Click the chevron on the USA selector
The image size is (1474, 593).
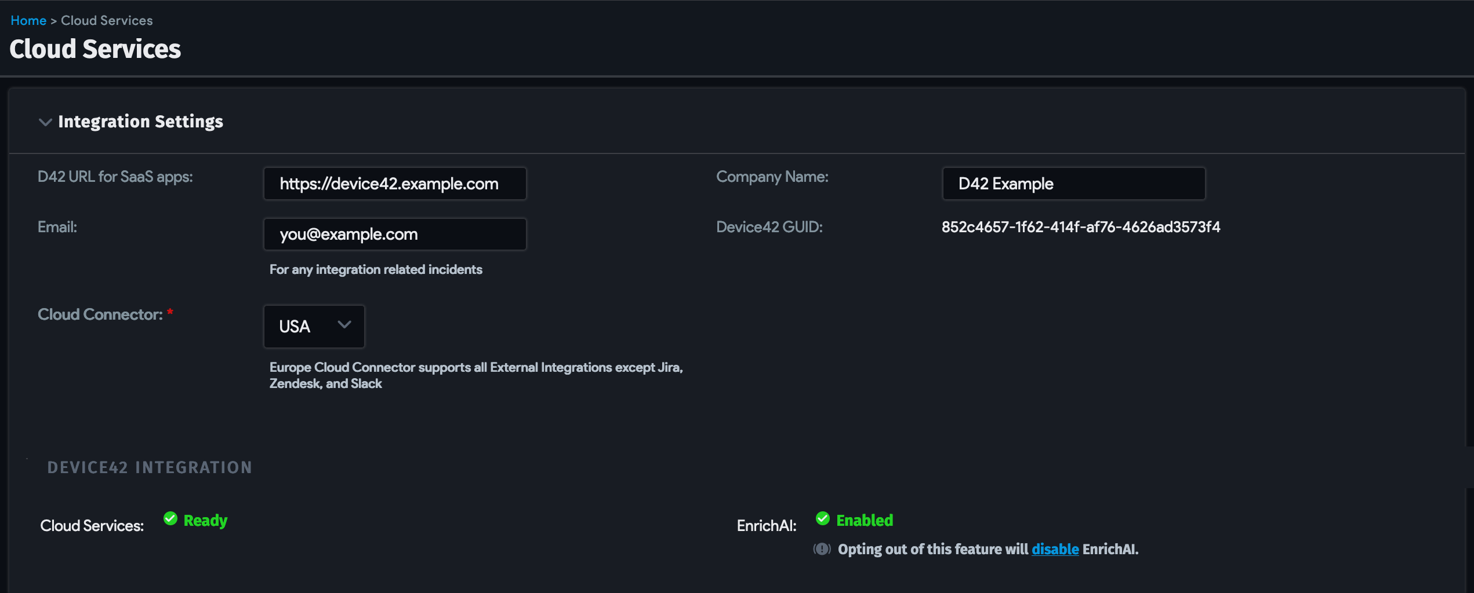[344, 326]
